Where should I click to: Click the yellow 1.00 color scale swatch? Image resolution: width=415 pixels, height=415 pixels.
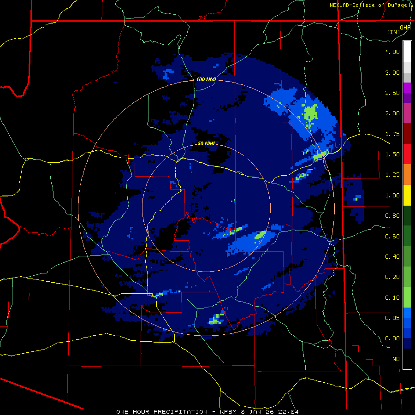(407, 195)
